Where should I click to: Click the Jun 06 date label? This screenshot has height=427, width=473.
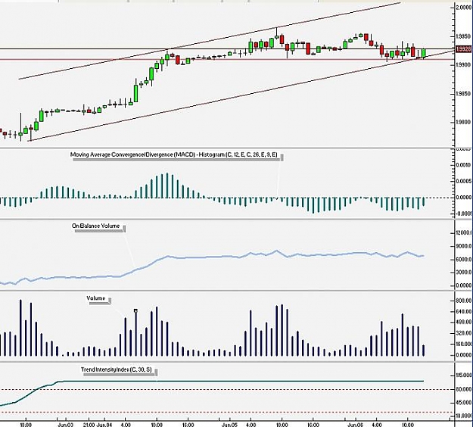[x=355, y=425]
